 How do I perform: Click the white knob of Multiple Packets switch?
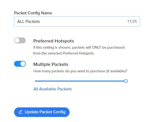coord(23,64)
